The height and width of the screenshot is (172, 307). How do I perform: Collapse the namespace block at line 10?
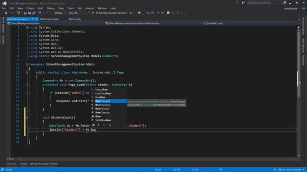pos(27,64)
